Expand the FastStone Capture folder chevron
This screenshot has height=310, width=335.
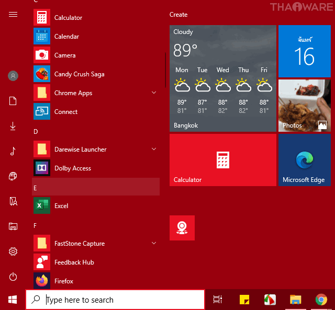tap(154, 243)
